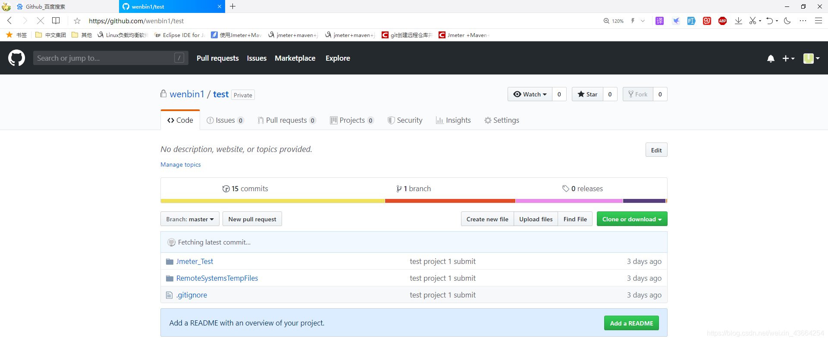Bookmark the page with the star icon
The image size is (828, 341).
[77, 21]
